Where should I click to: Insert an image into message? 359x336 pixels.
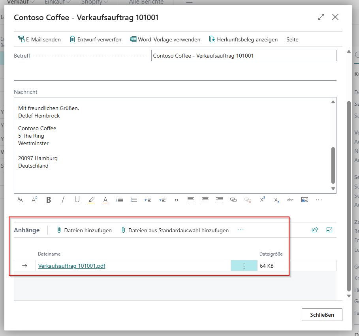pos(304,200)
